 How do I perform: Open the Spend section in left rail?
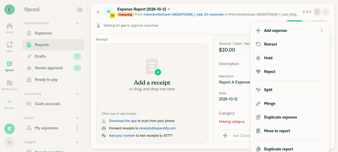pos(9,66)
